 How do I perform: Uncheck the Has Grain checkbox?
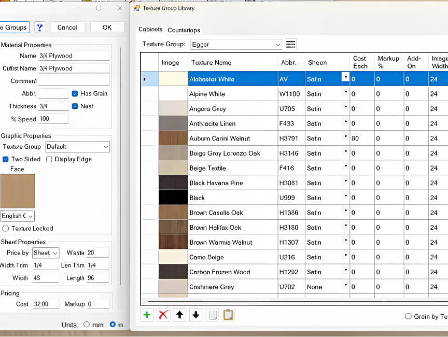pyautogui.click(x=75, y=94)
